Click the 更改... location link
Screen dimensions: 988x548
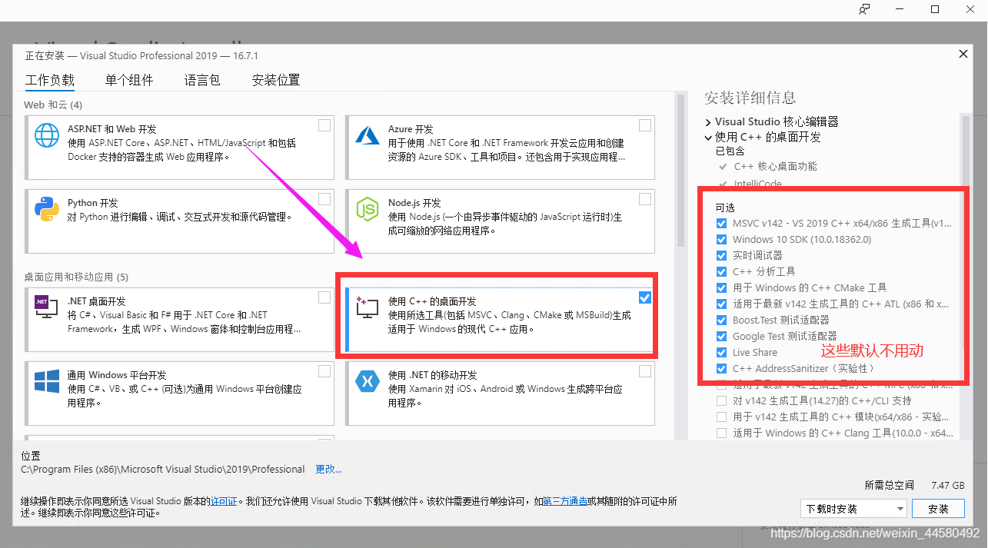pyautogui.click(x=328, y=469)
